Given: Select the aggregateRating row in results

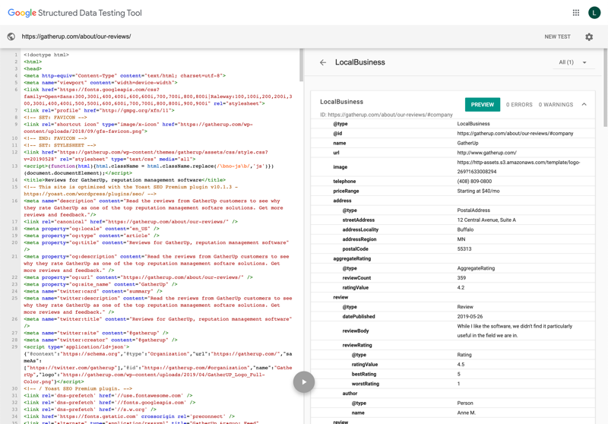Looking at the screenshot, I should (x=352, y=258).
